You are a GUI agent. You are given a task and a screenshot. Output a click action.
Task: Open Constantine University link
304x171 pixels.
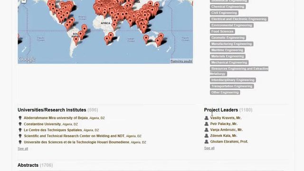(x=42, y=124)
